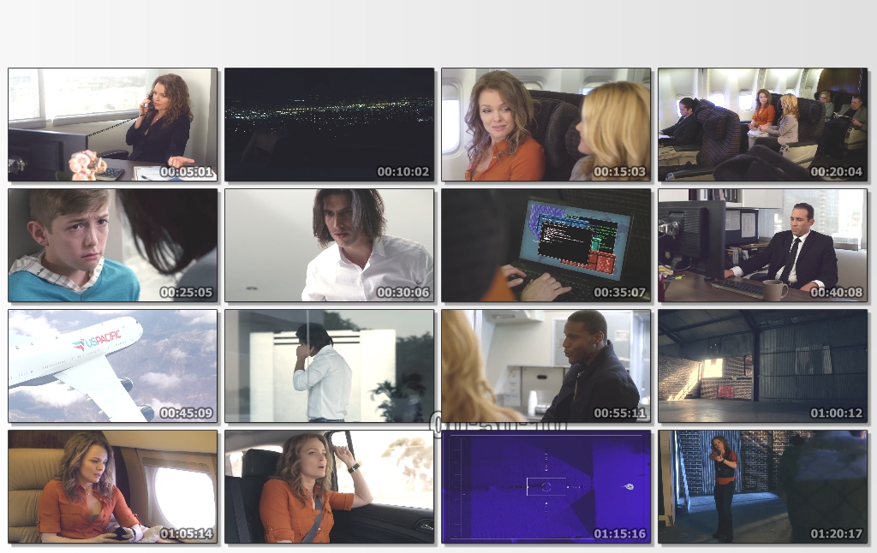Click the 00:35:07 timestamp label
The image size is (877, 553).
coord(620,293)
